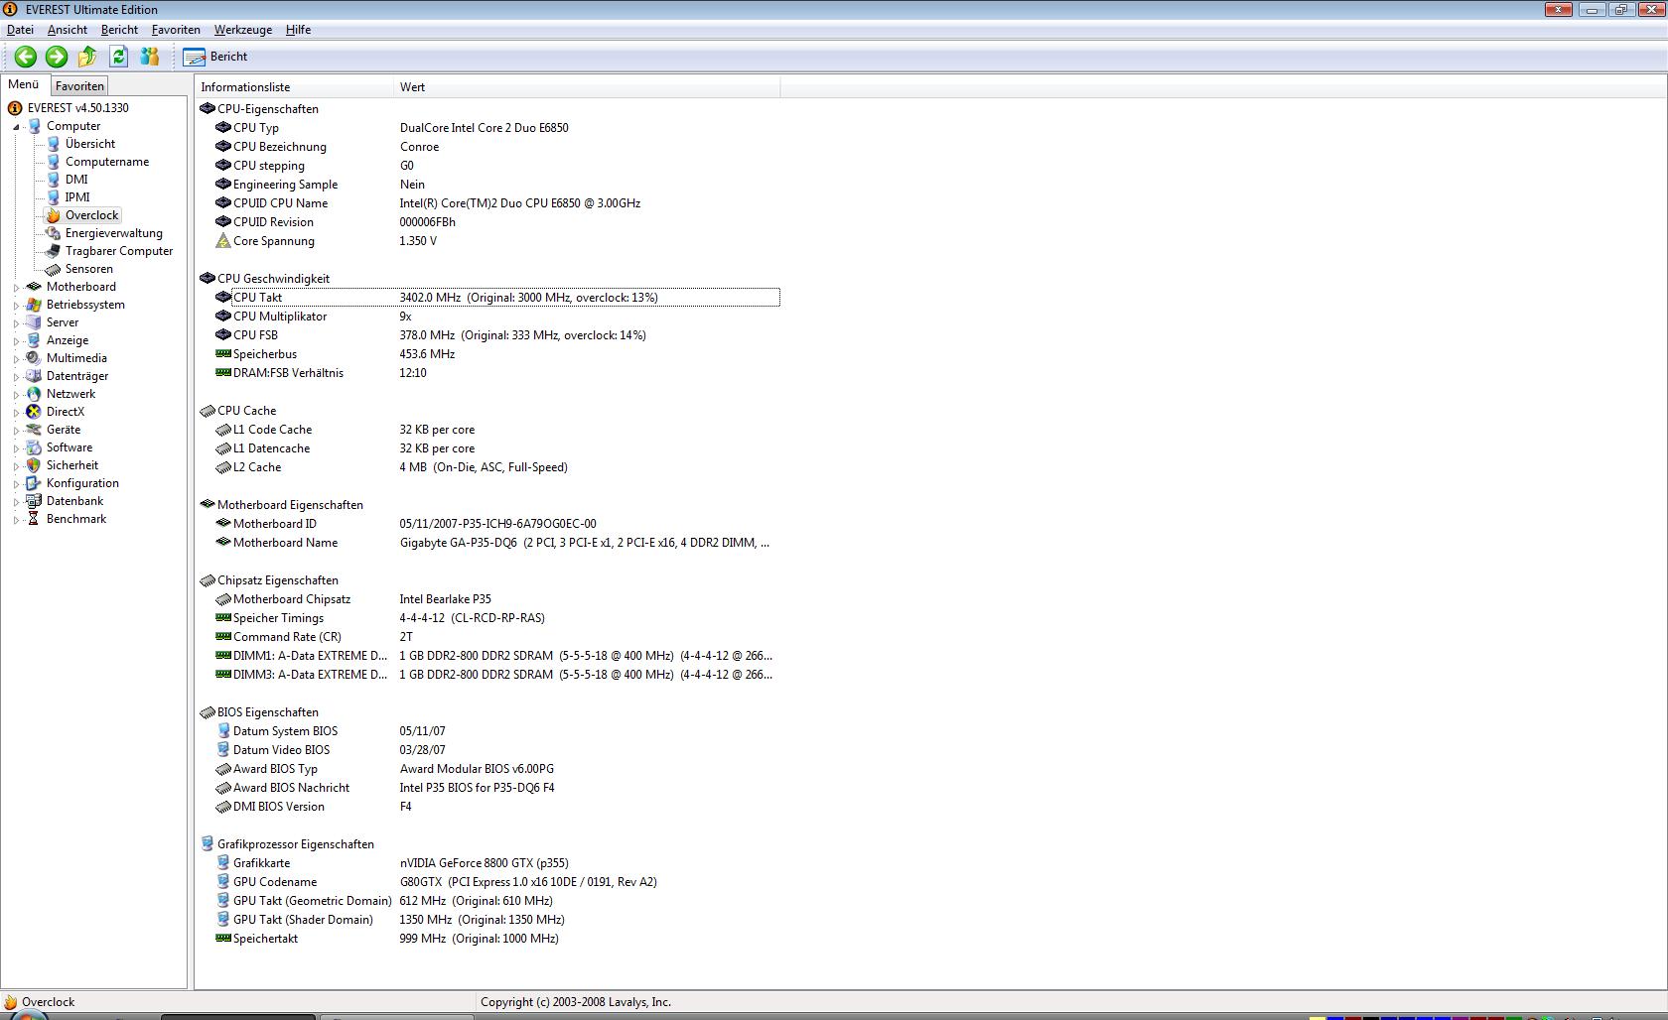Viewport: 1668px width, 1020px height.
Task: Expand the Netzwerk tree node
Action: (16, 395)
